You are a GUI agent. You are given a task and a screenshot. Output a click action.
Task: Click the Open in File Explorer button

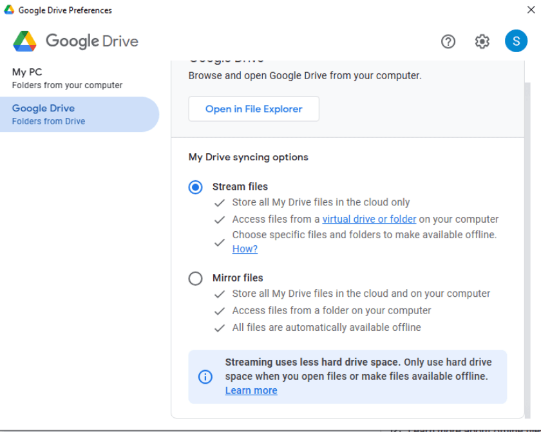(254, 109)
